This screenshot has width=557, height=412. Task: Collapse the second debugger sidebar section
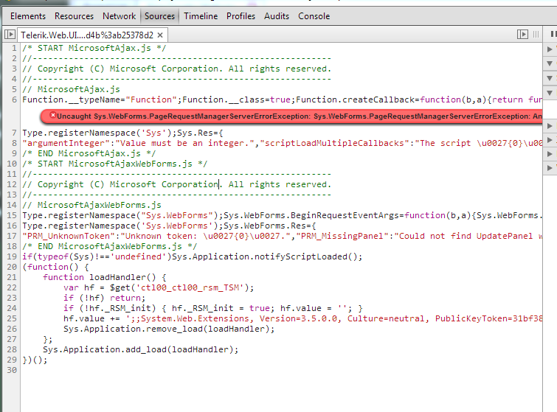pos(550,63)
